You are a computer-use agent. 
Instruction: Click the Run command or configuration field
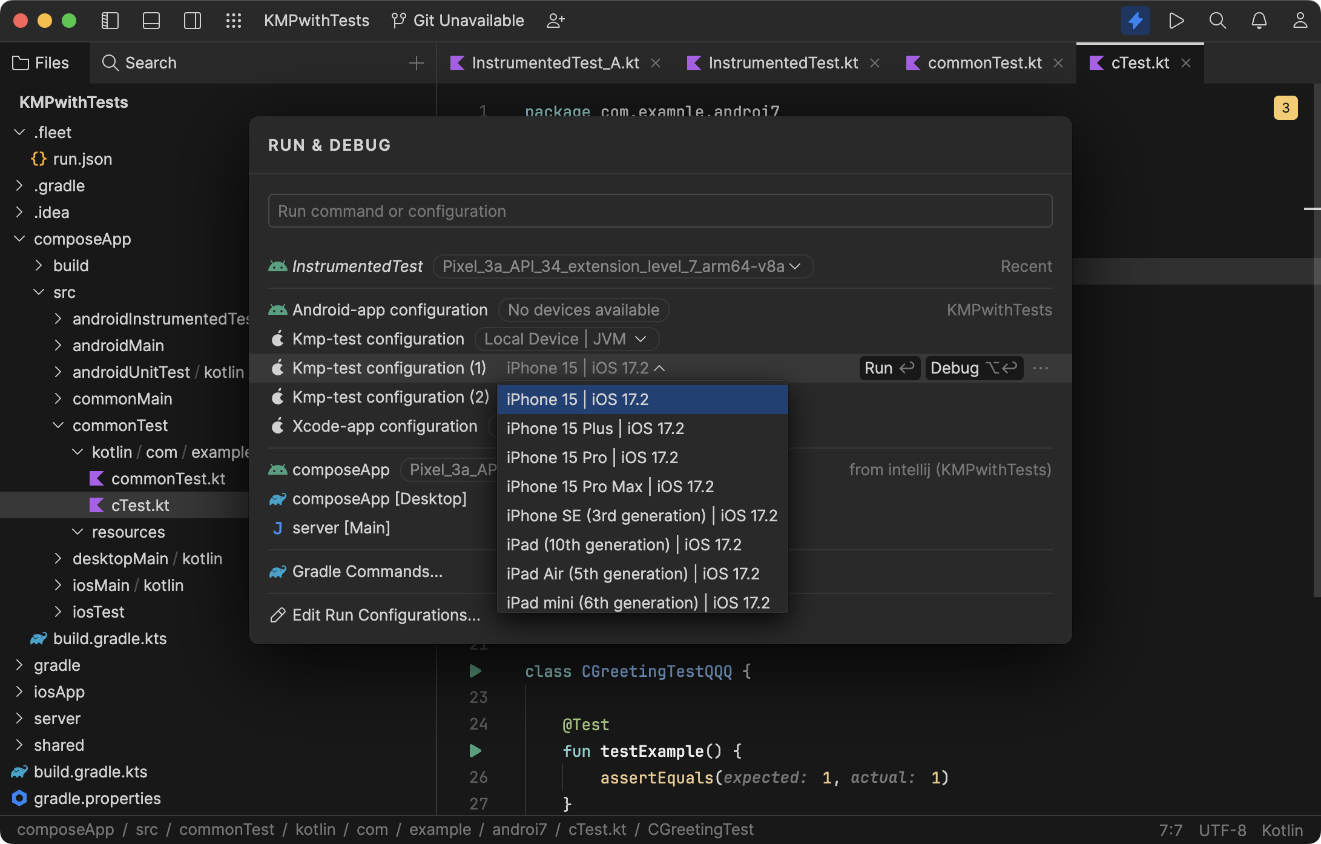point(660,211)
